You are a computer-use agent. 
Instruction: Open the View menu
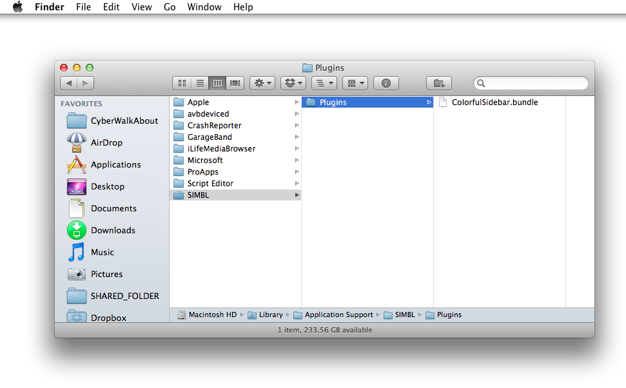142,7
